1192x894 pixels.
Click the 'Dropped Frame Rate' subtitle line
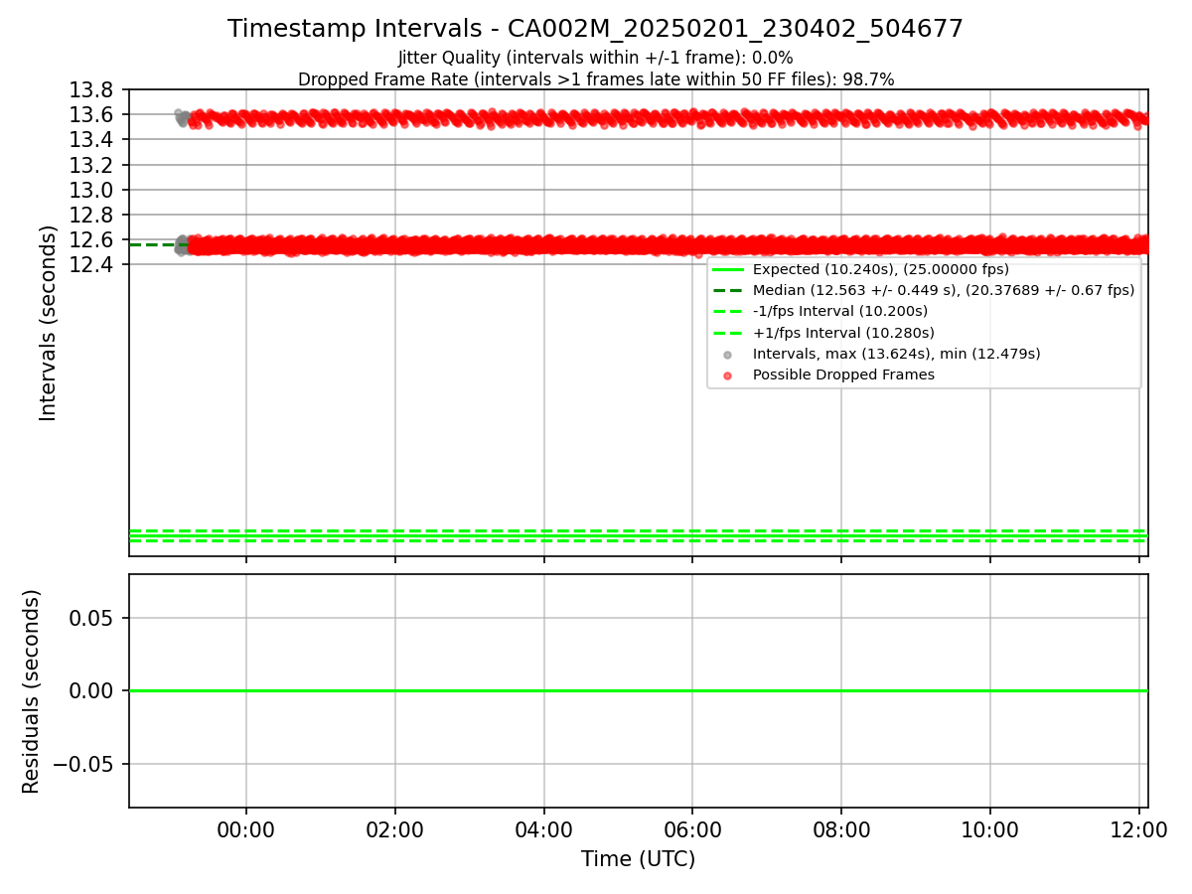click(x=595, y=79)
